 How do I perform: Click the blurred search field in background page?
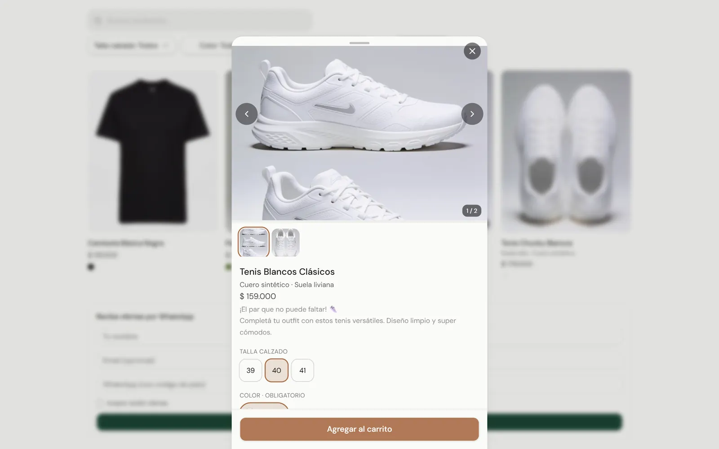(x=200, y=21)
